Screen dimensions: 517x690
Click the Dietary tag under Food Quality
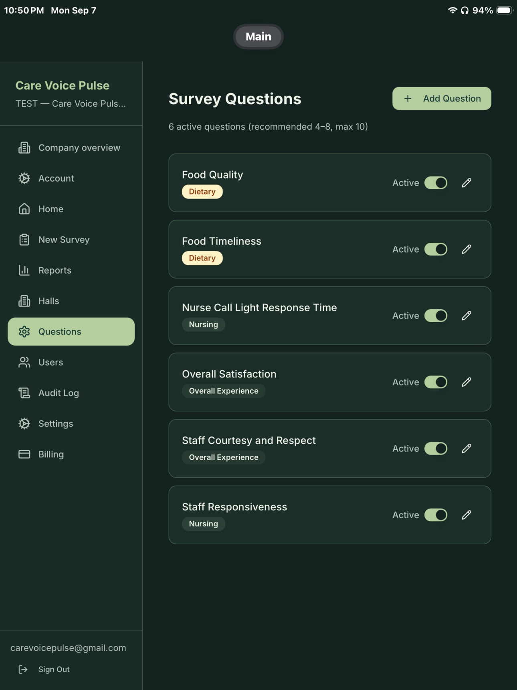coord(202,192)
